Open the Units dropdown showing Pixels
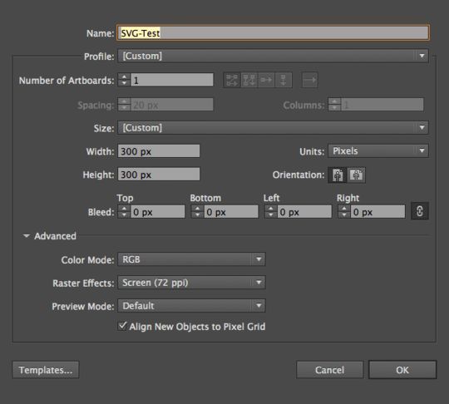Viewport: 449px width, 404px height. [x=378, y=151]
